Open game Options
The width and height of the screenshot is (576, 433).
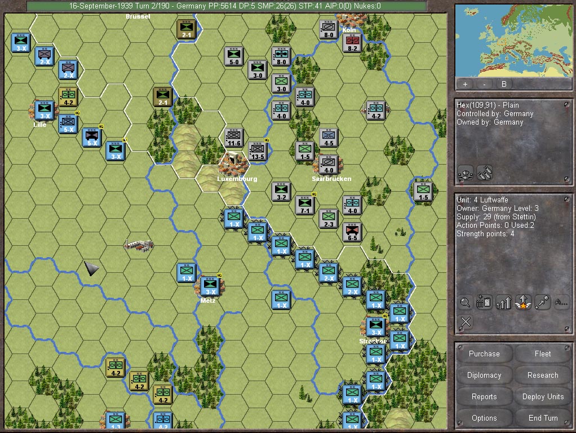(x=484, y=418)
